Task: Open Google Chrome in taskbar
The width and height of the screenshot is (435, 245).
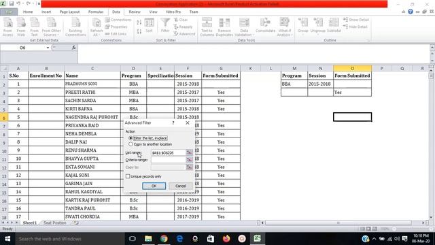Action: (164, 239)
